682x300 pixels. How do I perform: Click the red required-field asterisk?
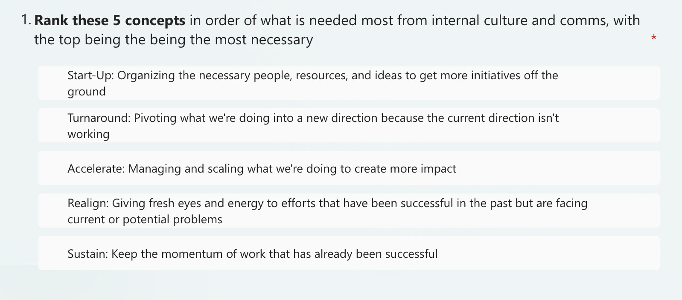point(653,38)
